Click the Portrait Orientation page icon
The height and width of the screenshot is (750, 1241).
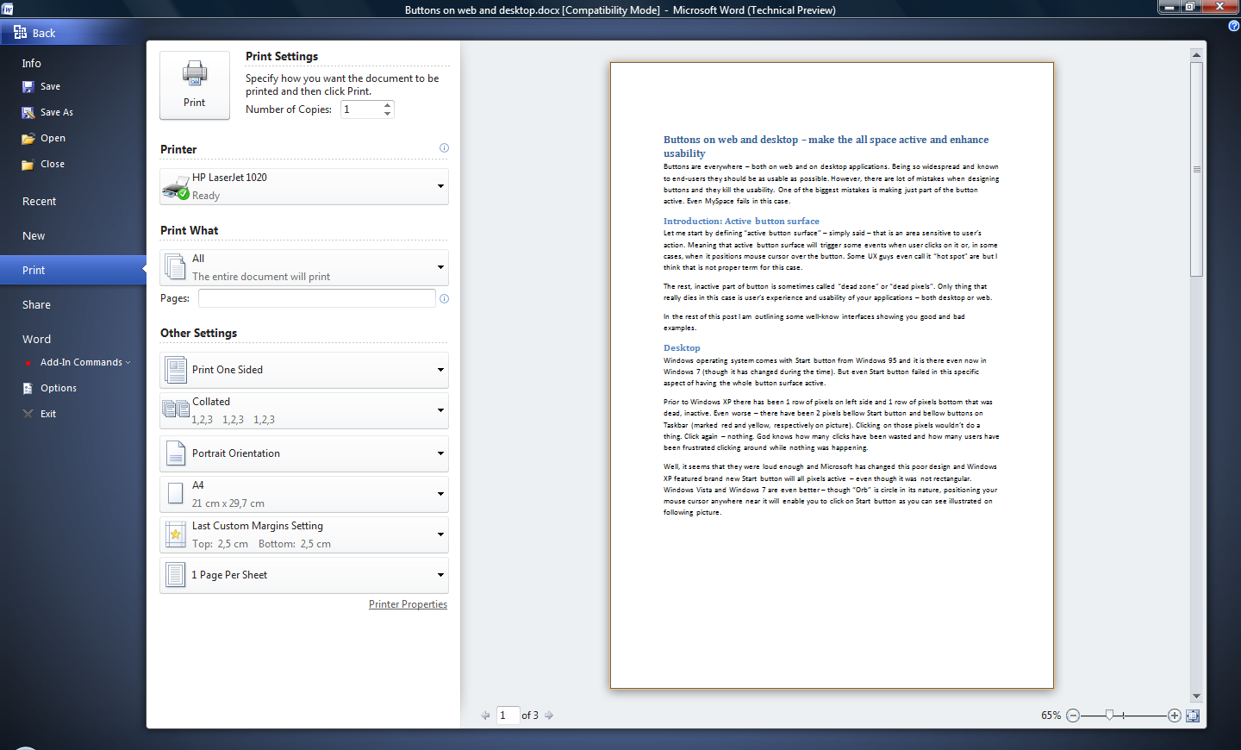point(176,453)
